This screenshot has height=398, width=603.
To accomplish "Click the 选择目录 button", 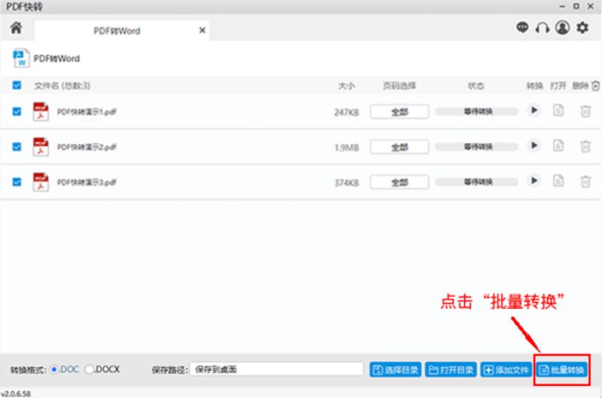I will 395,370.
